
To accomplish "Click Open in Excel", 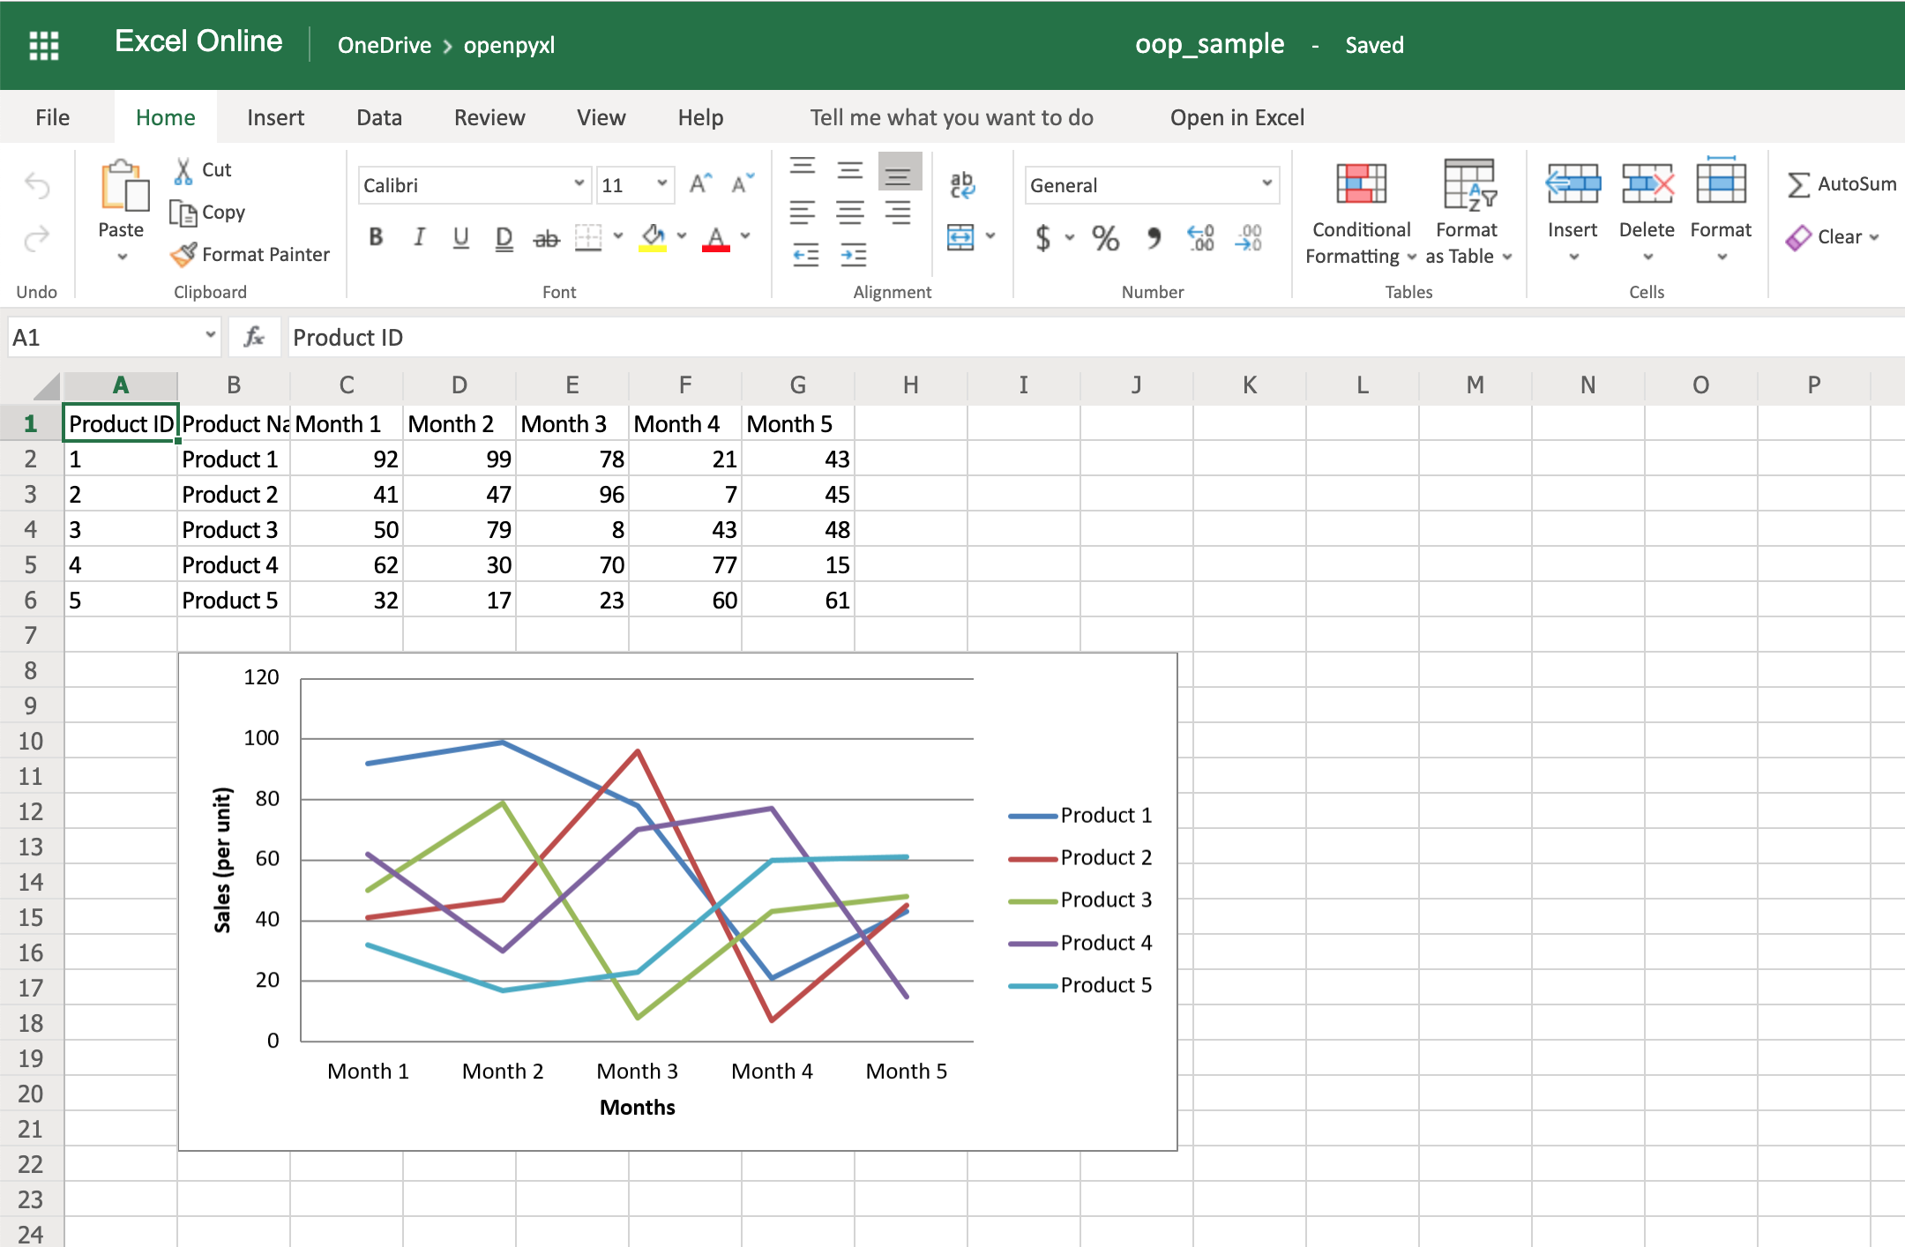I will coord(1236,116).
